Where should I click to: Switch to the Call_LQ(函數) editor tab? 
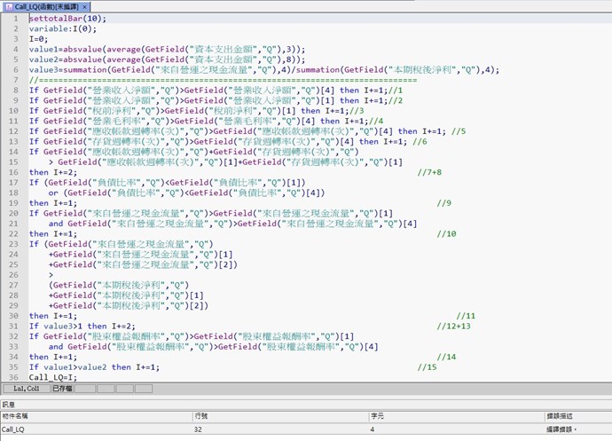pos(50,6)
